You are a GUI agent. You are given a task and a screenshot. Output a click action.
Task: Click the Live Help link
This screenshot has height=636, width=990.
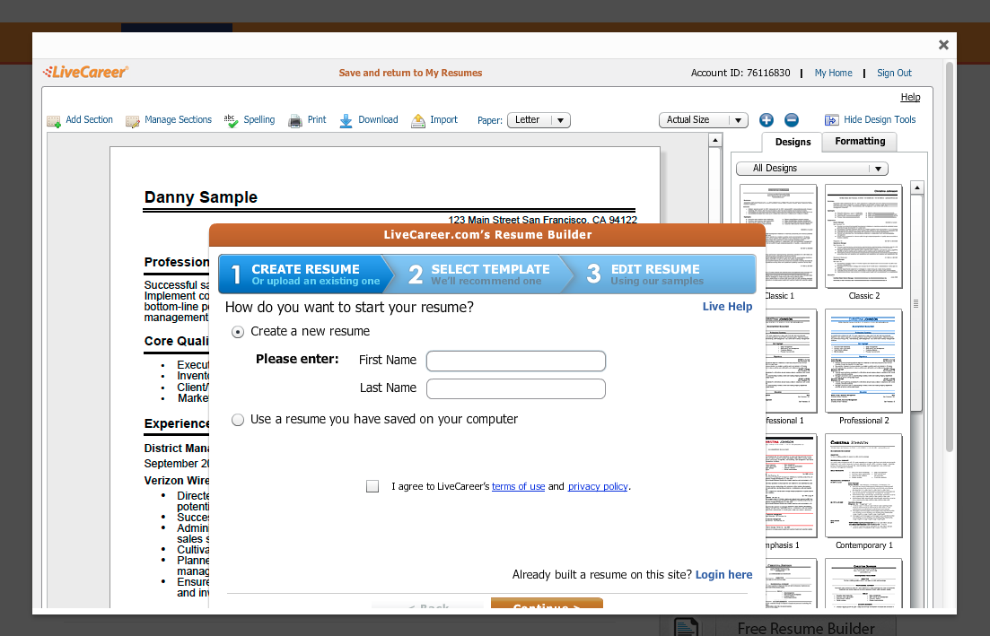(x=727, y=307)
